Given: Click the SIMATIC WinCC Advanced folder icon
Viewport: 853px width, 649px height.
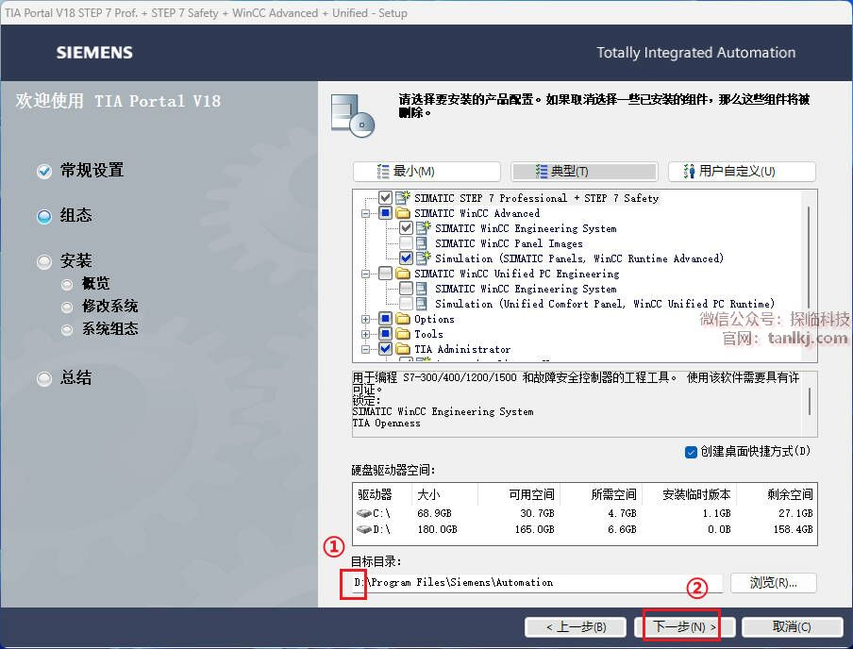Looking at the screenshot, I should (403, 212).
